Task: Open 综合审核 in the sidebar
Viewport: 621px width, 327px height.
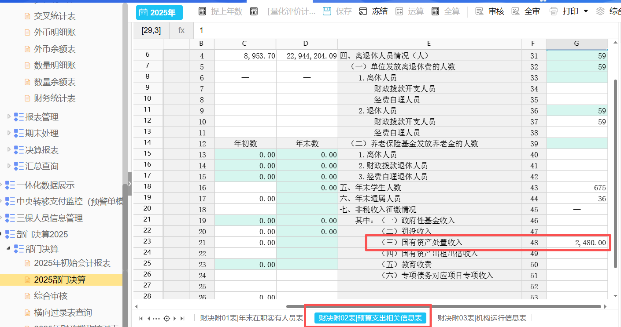Action: pyautogui.click(x=51, y=296)
